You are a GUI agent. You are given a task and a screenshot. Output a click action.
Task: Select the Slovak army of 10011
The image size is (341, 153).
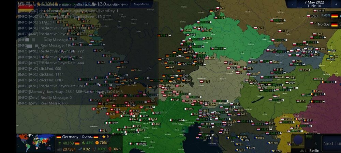click(x=271, y=50)
